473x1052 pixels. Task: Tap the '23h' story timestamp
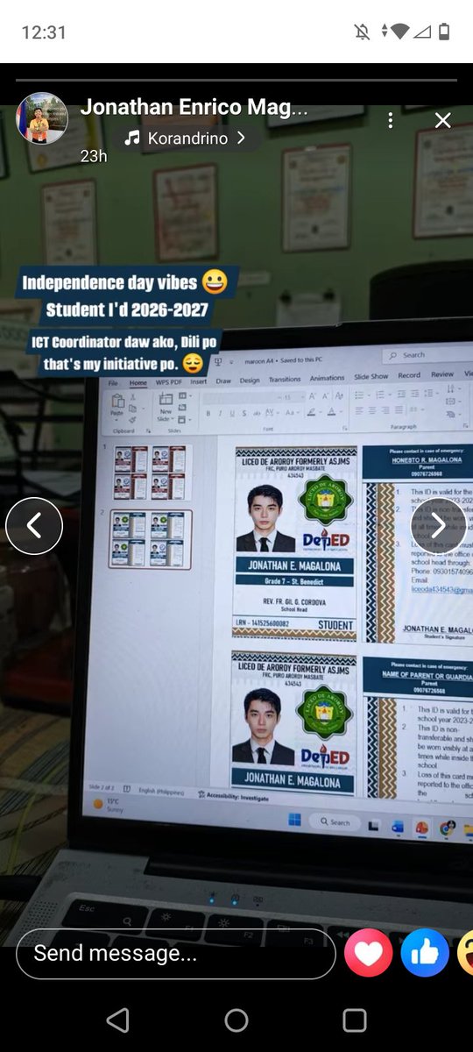(93, 156)
